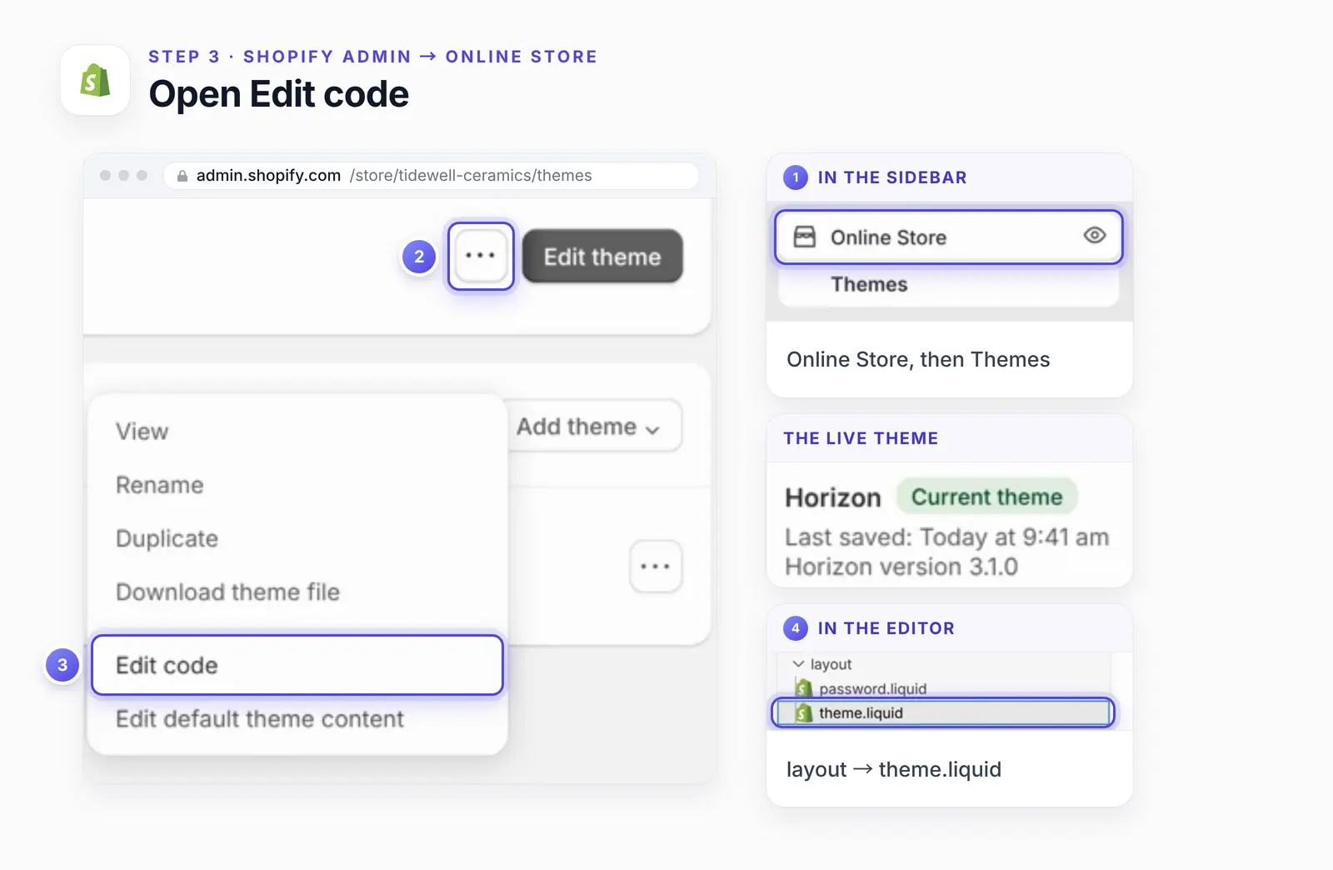Click the three-dots button below Add theme
This screenshot has width=1333, height=870.
656,567
